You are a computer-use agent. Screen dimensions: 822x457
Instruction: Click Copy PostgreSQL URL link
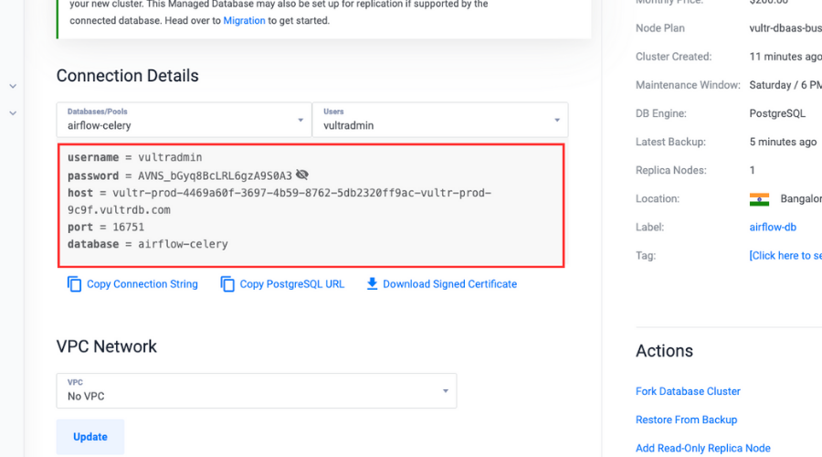[x=292, y=284]
